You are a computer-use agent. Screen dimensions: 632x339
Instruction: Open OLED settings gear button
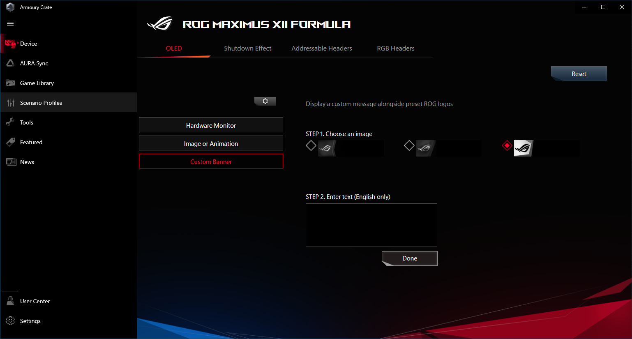pos(265,101)
